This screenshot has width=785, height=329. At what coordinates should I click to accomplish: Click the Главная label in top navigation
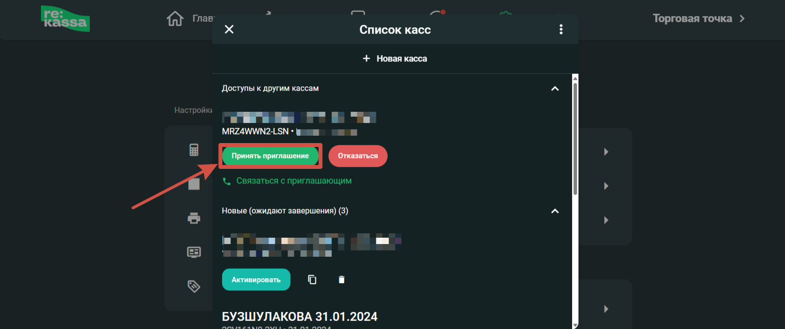point(203,19)
